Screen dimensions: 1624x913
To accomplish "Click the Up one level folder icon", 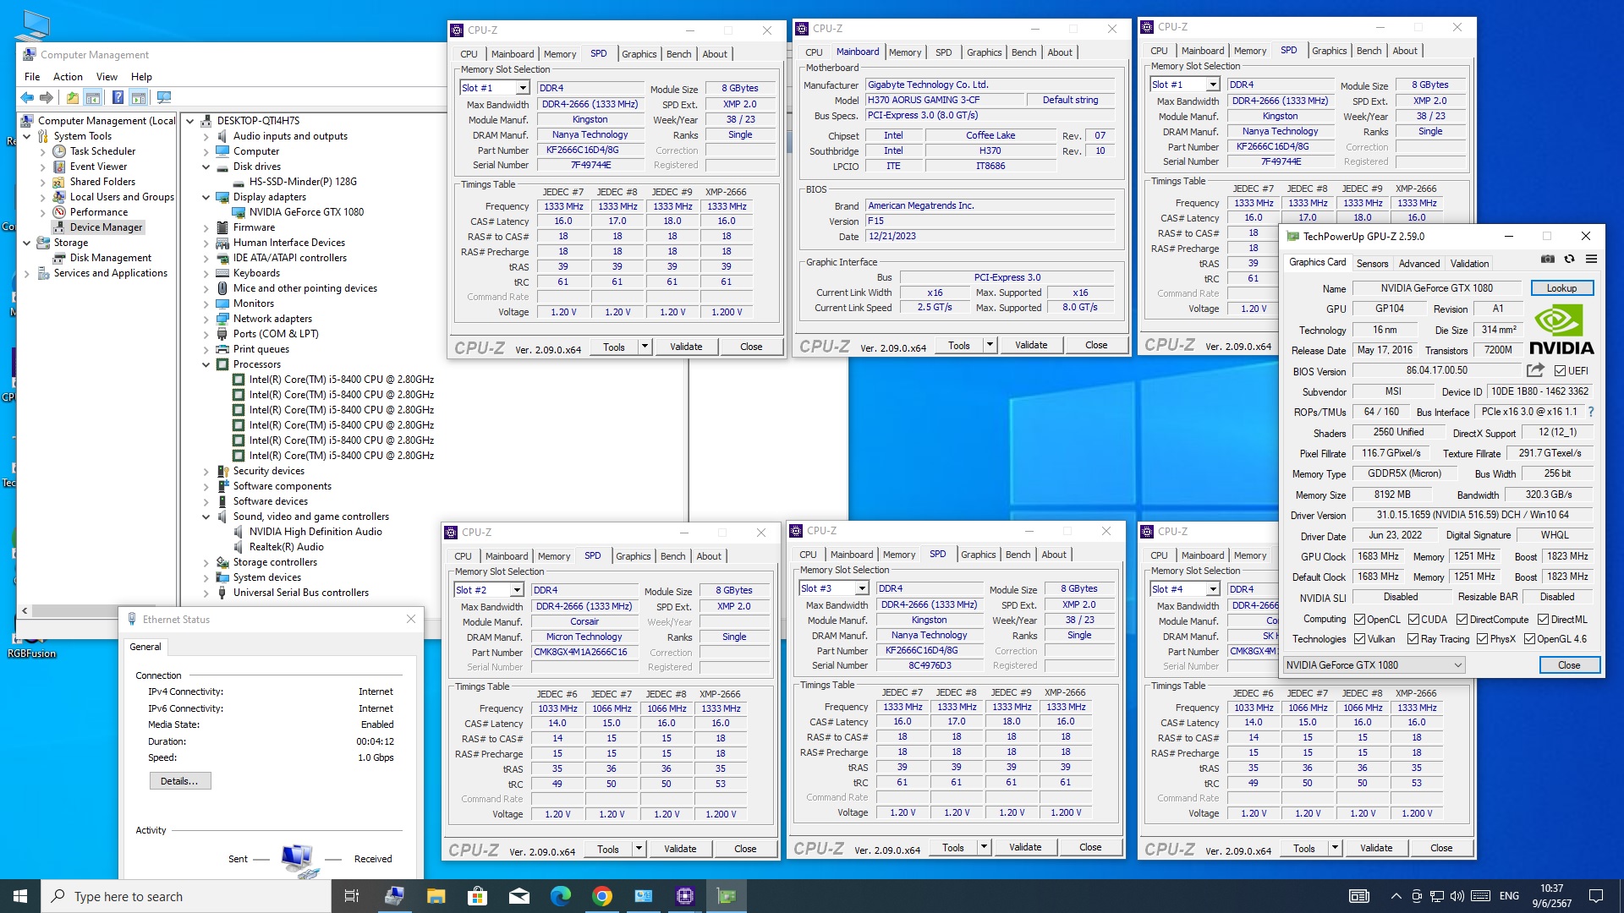I will 73,98.
